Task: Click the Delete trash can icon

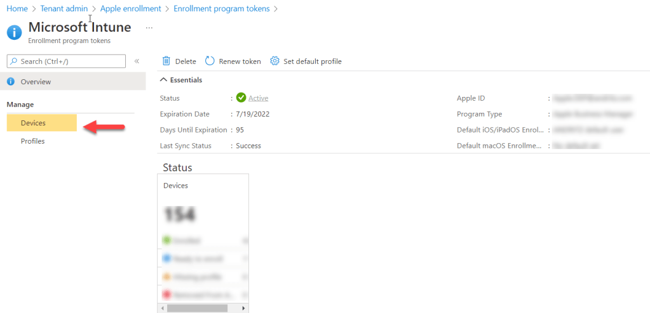Action: pos(166,61)
